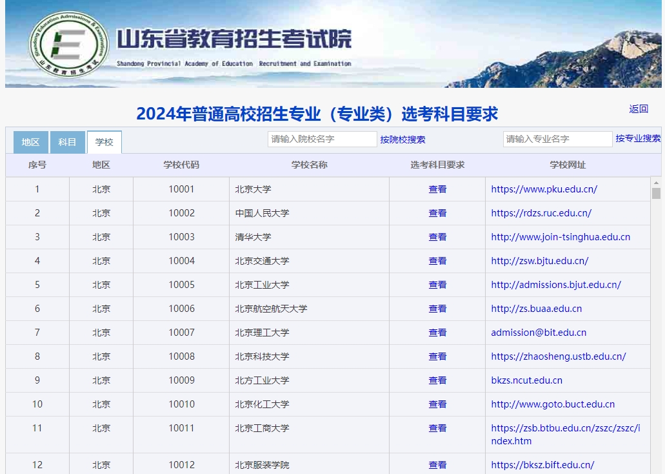Select the 学校 tab

[x=104, y=142]
